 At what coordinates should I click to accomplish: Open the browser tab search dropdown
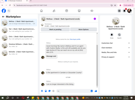pyautogui.click(x=2, y=1)
